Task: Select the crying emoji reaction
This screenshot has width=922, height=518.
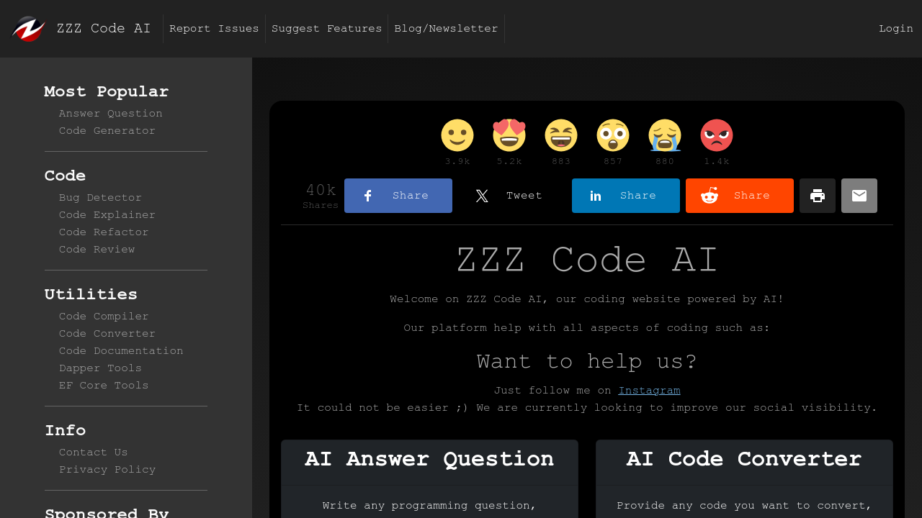Action: tap(665, 135)
